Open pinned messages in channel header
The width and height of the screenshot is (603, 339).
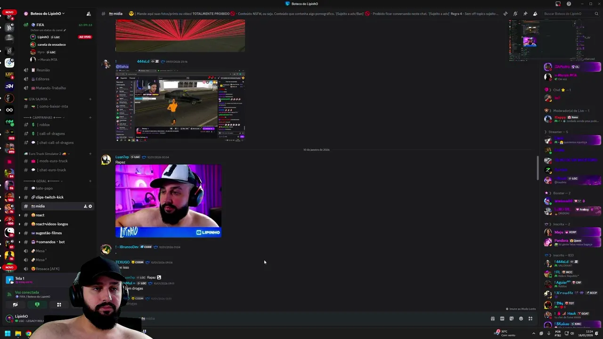pos(525,14)
